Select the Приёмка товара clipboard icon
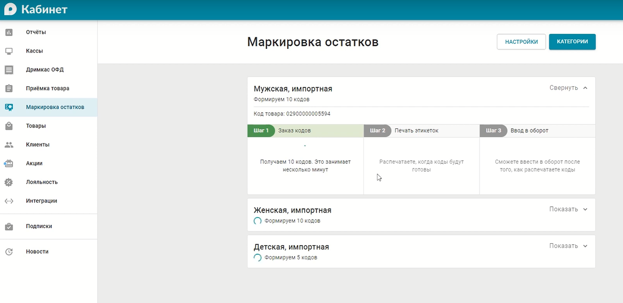This screenshot has height=303, width=623. coord(9,88)
